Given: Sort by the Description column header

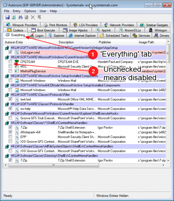Looking at the screenshot, I should click(x=77, y=42).
